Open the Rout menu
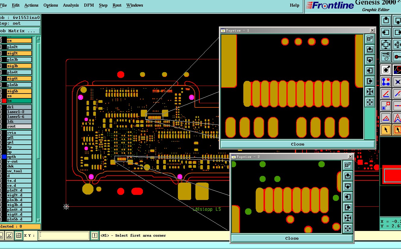 117,5
